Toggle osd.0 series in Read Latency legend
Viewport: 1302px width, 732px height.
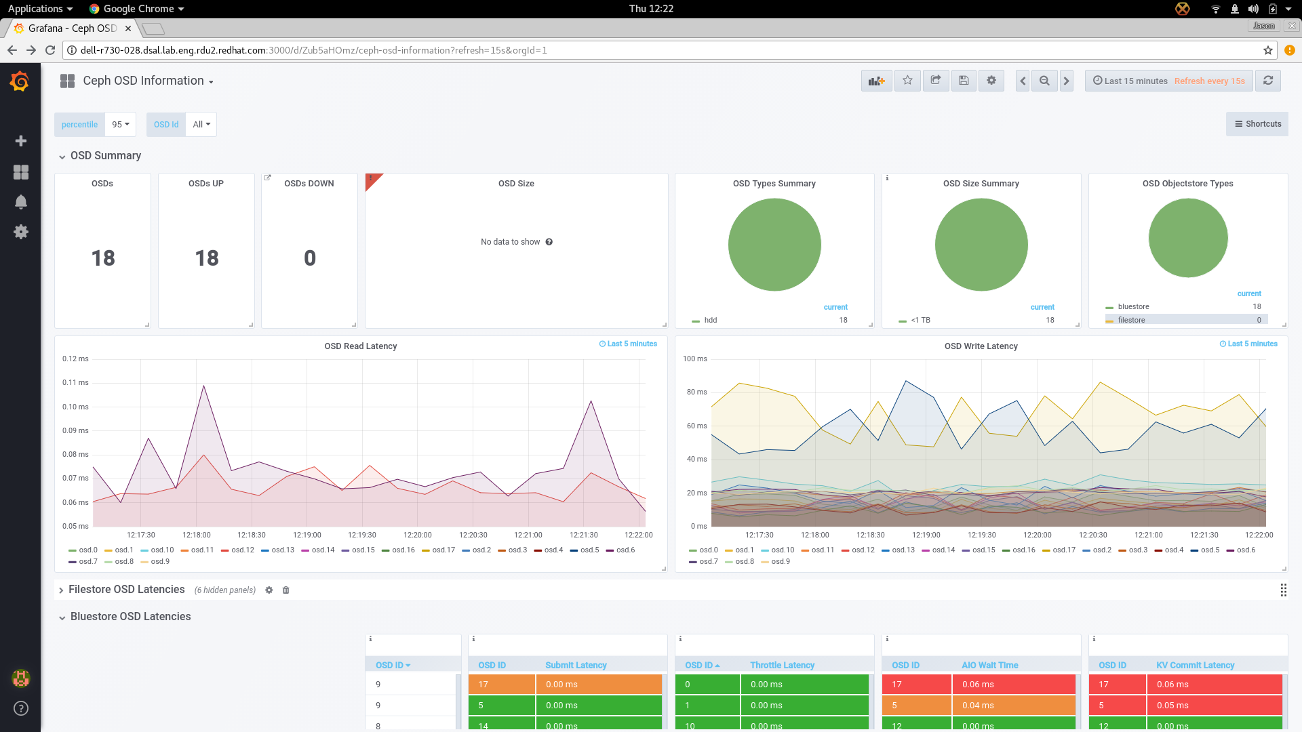coord(87,550)
